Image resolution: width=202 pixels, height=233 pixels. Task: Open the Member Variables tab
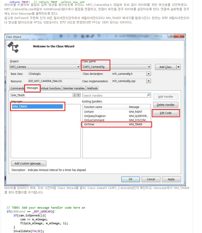74,88
